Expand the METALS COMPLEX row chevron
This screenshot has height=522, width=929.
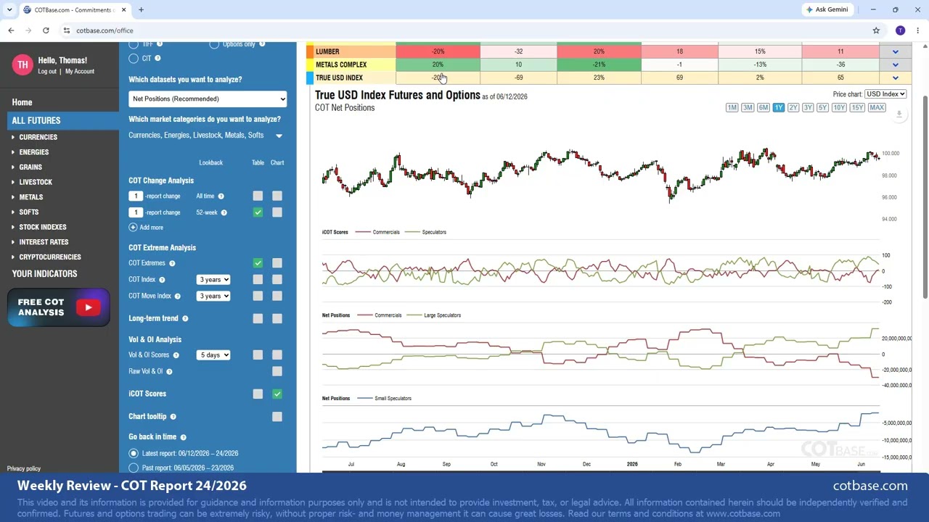895,65
